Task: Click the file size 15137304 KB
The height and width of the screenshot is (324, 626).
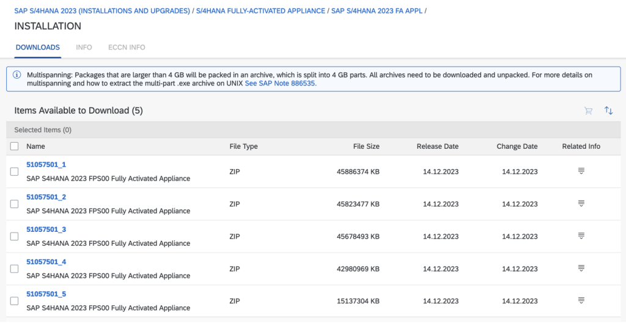Action: click(x=358, y=301)
